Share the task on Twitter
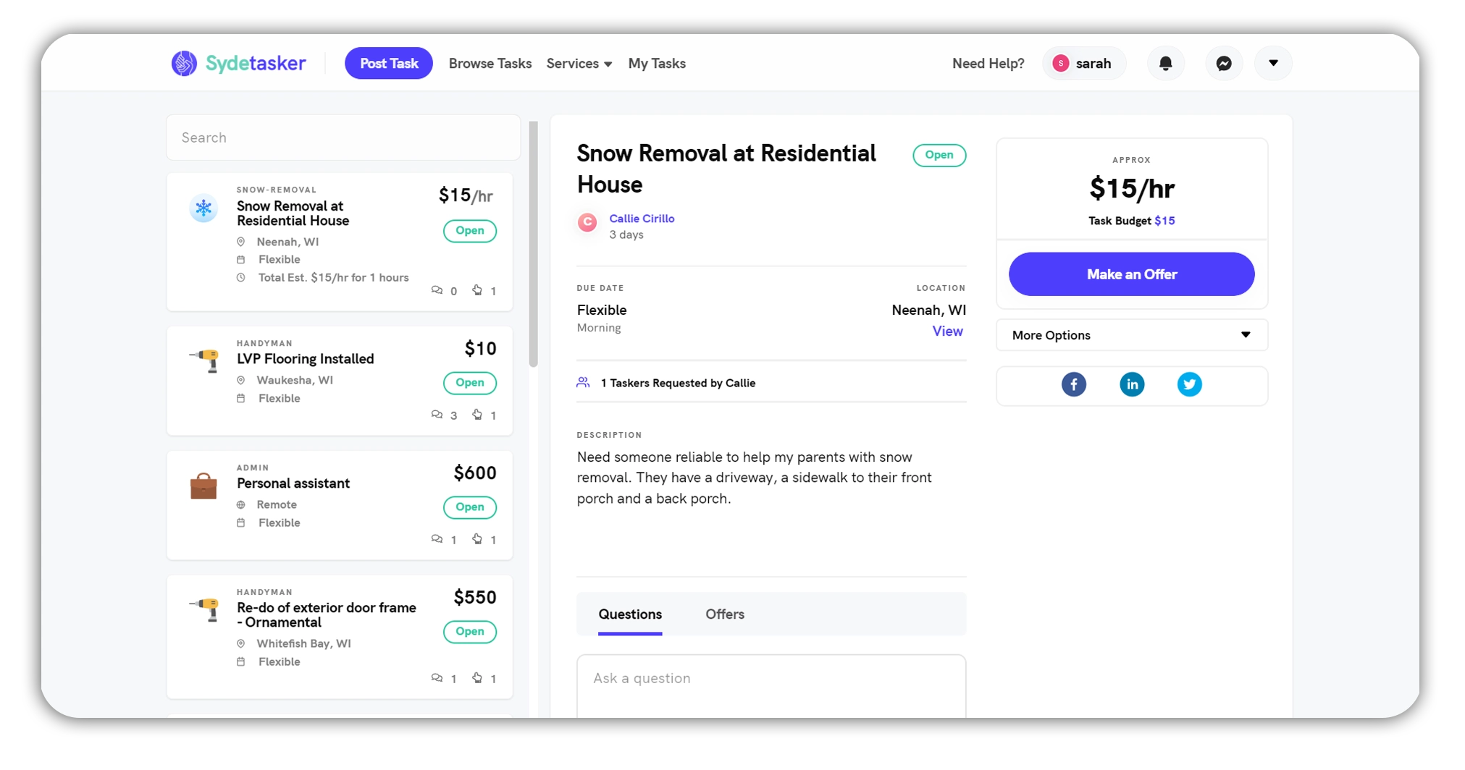The width and height of the screenshot is (1465, 770). 1189,384
